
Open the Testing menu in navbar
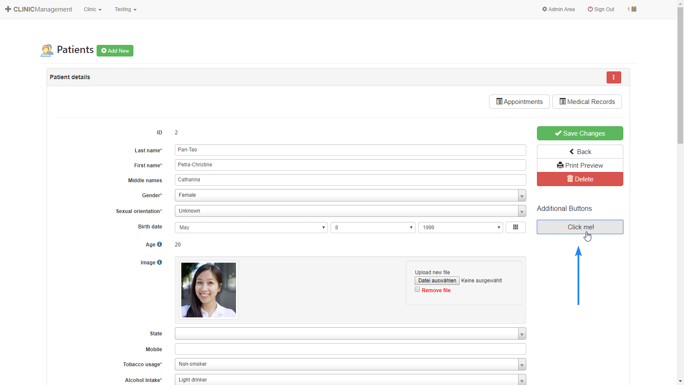point(125,9)
